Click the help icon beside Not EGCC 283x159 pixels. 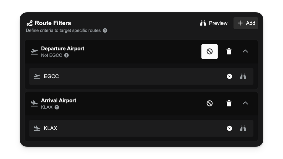(x=66, y=56)
